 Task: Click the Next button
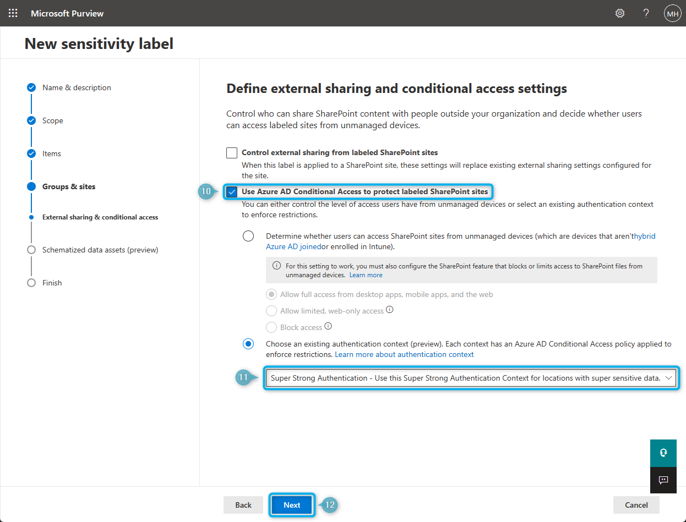(x=292, y=505)
